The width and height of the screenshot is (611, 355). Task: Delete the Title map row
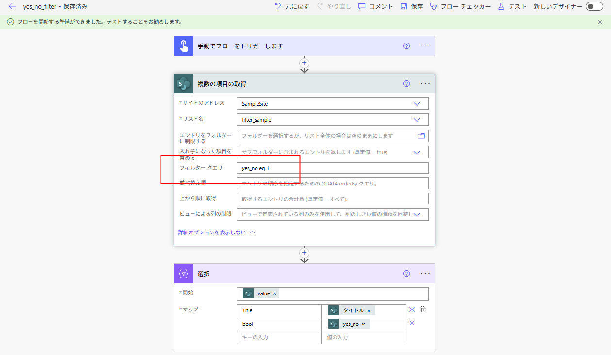click(412, 310)
